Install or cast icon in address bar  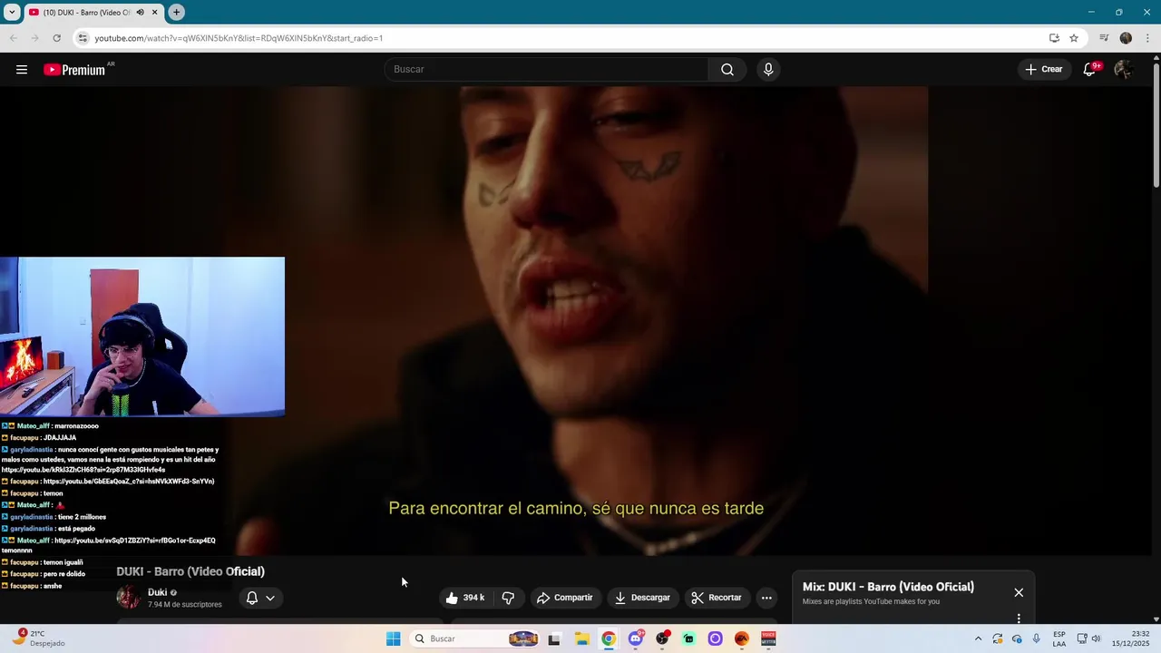[1054, 38]
